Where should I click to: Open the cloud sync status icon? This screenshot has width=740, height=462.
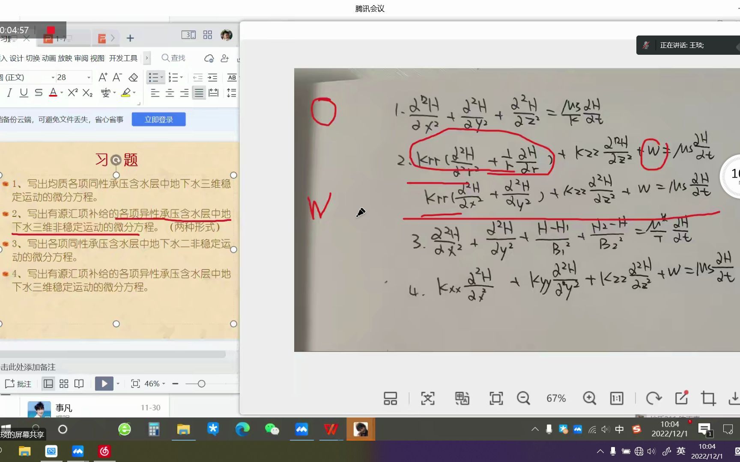[x=209, y=58]
